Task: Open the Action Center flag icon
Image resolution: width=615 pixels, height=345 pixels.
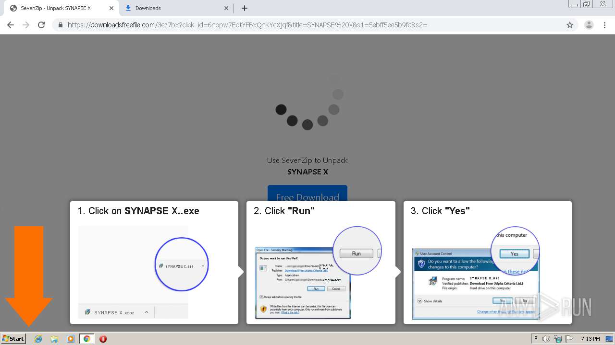Action: (569, 339)
